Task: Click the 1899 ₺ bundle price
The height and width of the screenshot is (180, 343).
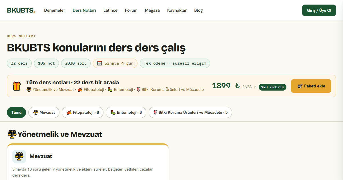Action: point(226,86)
